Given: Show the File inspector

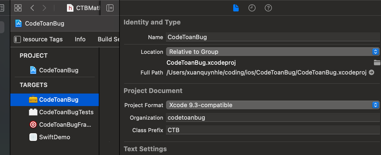Looking at the screenshot, I should (236, 8).
